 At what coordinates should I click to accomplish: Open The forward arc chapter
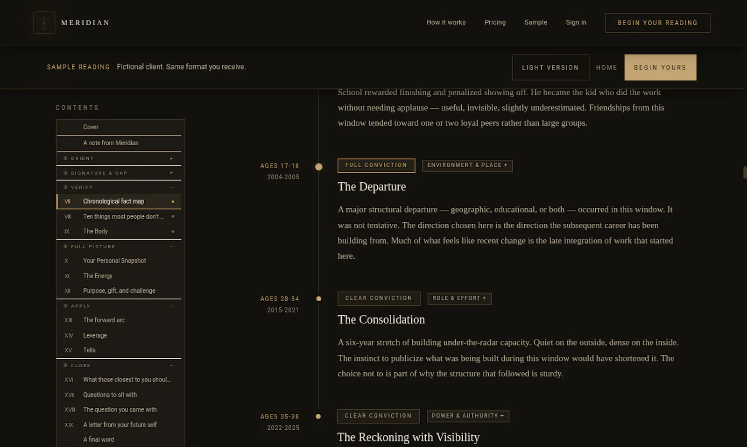coord(119,320)
